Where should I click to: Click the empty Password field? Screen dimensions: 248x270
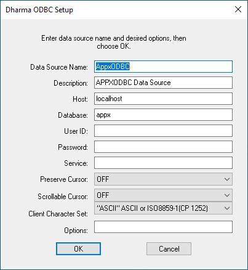click(163, 147)
